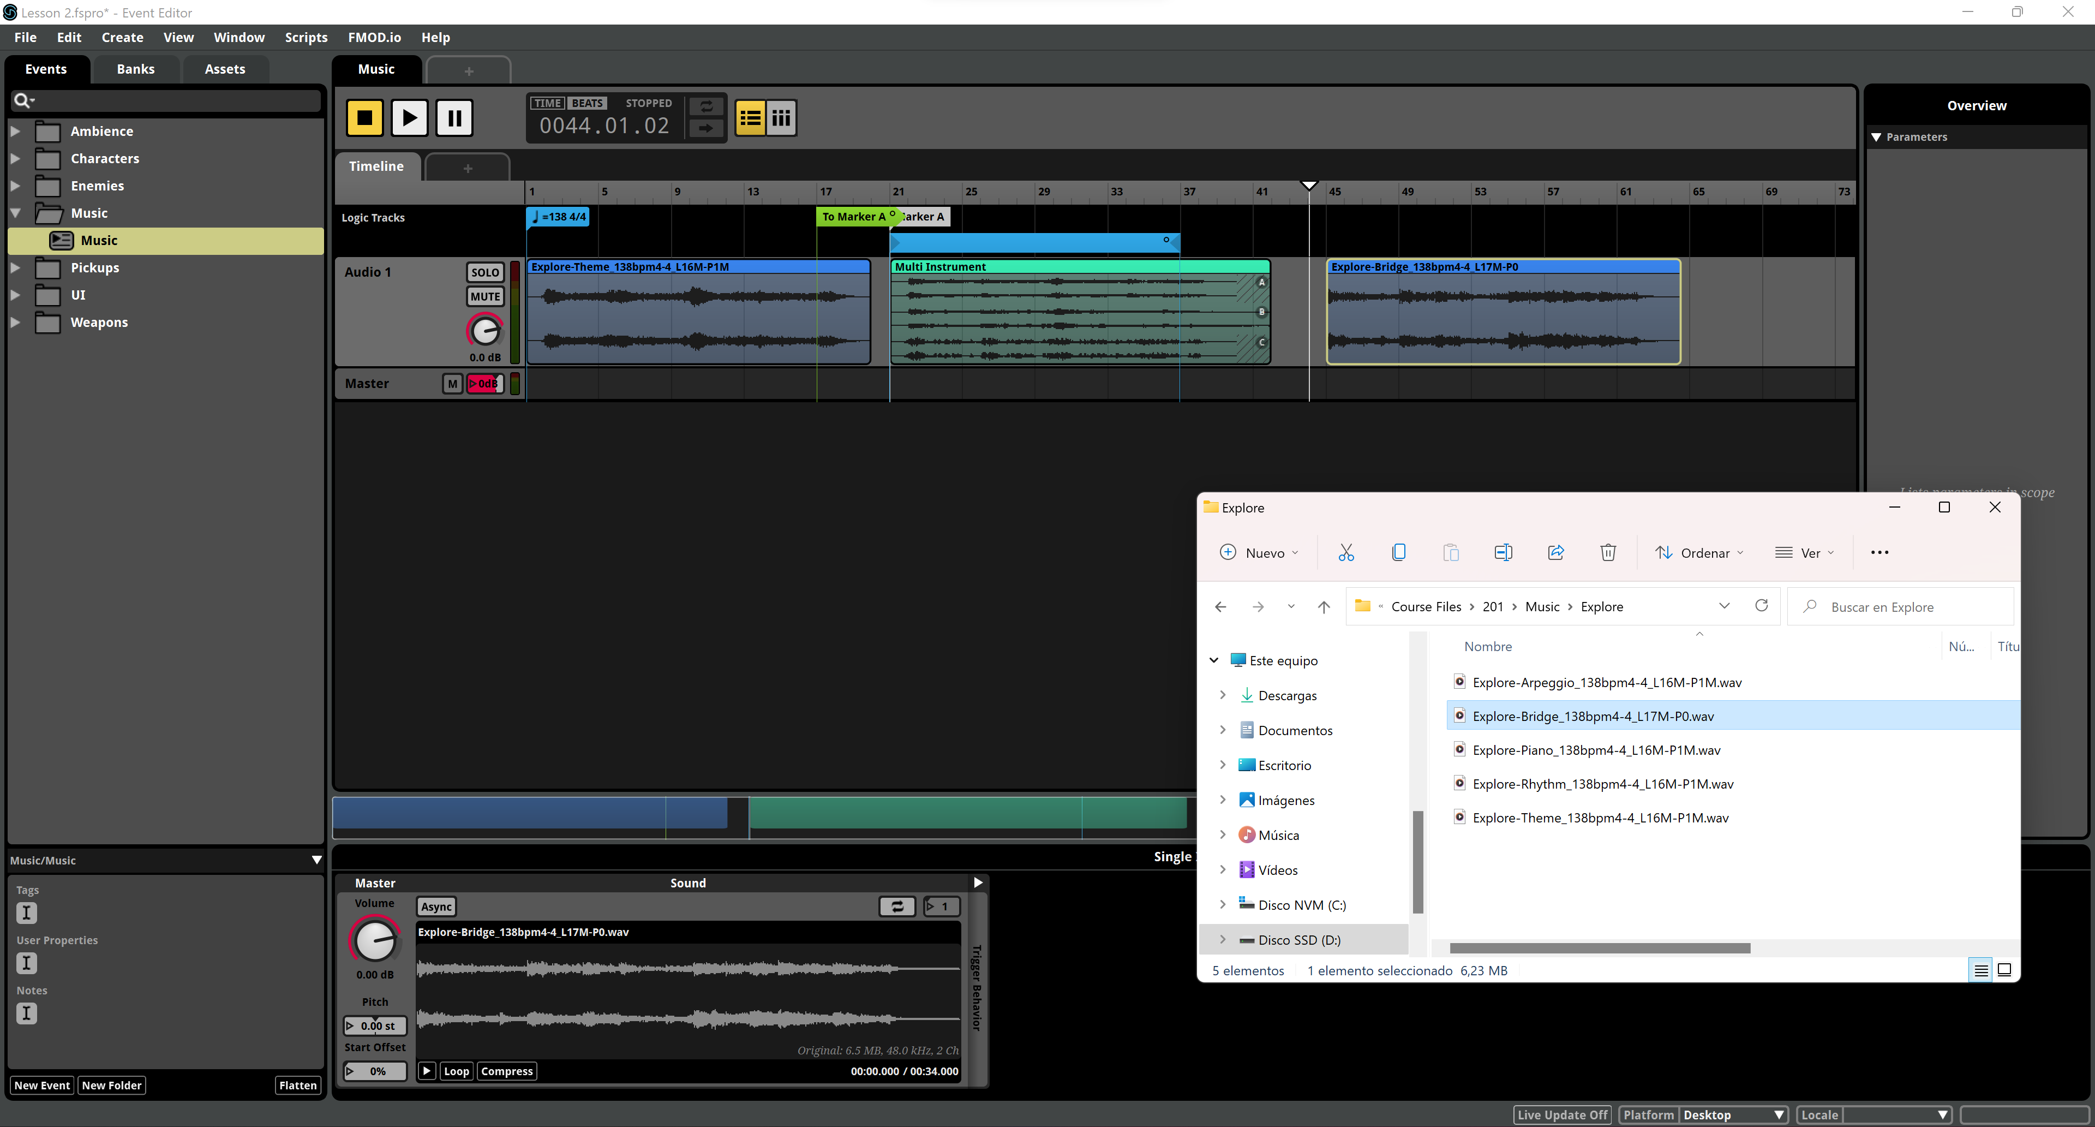Screen dimensions: 2095x1127
Task: Click the Play transport button
Action: 409,118
